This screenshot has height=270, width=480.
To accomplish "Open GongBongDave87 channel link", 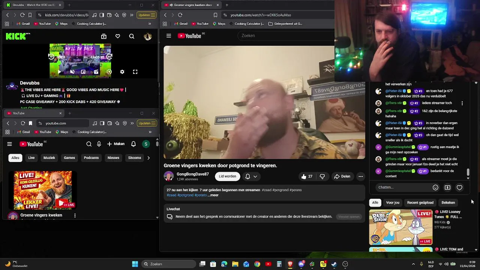I will pyautogui.click(x=193, y=174).
